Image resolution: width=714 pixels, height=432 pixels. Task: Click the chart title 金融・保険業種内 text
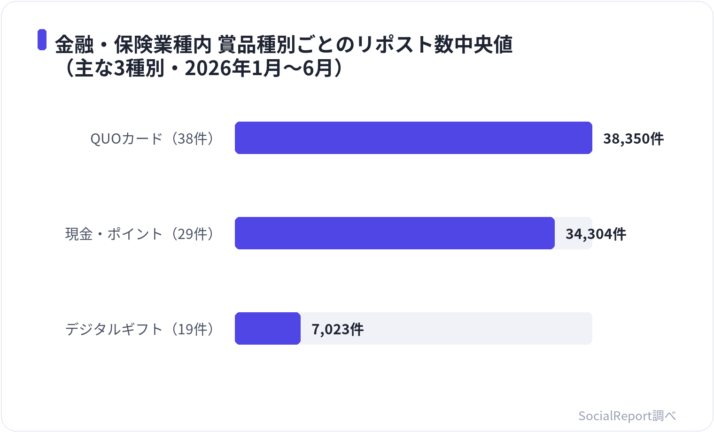[133, 45]
